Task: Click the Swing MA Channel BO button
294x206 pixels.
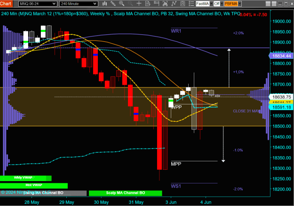Action: coord(43,193)
